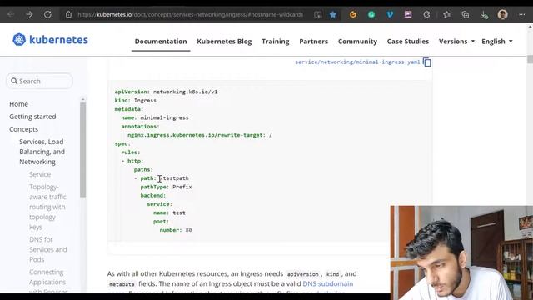Open the Downloads icon in toolbar

484,15
